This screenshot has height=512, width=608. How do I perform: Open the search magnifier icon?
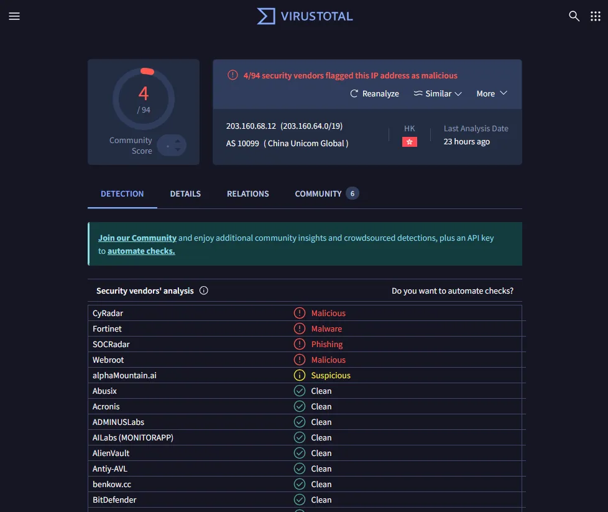[x=574, y=16]
